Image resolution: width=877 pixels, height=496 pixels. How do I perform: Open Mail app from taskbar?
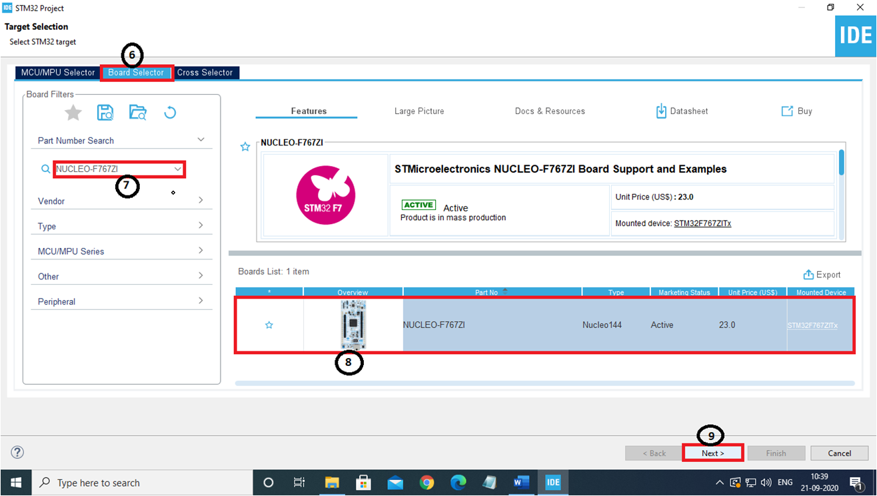(395, 483)
